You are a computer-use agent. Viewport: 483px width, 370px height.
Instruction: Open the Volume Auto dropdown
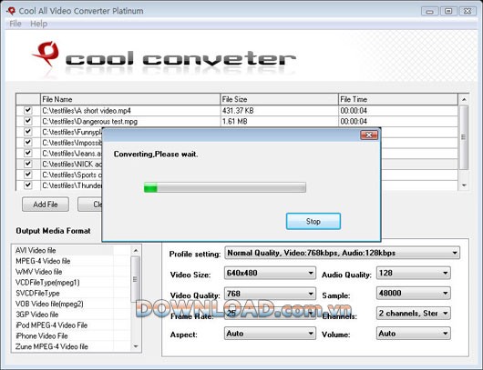414,334
